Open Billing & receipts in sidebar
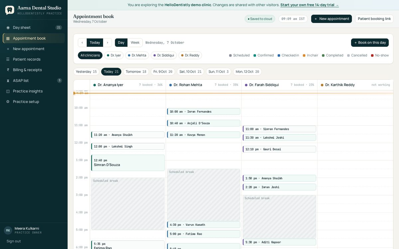The width and height of the screenshot is (399, 249). [34, 70]
